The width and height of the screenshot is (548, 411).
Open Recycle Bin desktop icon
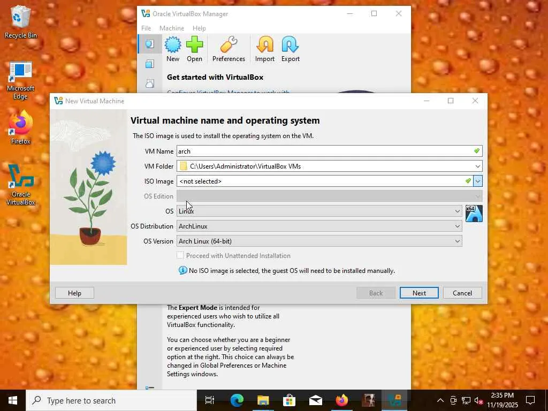[x=21, y=21]
